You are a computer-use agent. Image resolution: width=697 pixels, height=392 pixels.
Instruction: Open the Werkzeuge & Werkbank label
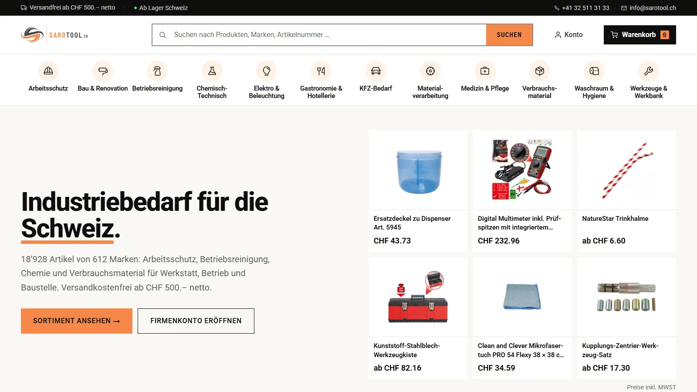649,92
